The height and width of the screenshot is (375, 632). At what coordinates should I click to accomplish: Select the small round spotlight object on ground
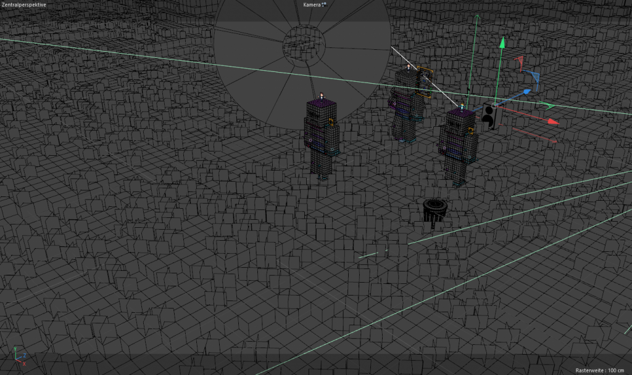[x=436, y=208]
